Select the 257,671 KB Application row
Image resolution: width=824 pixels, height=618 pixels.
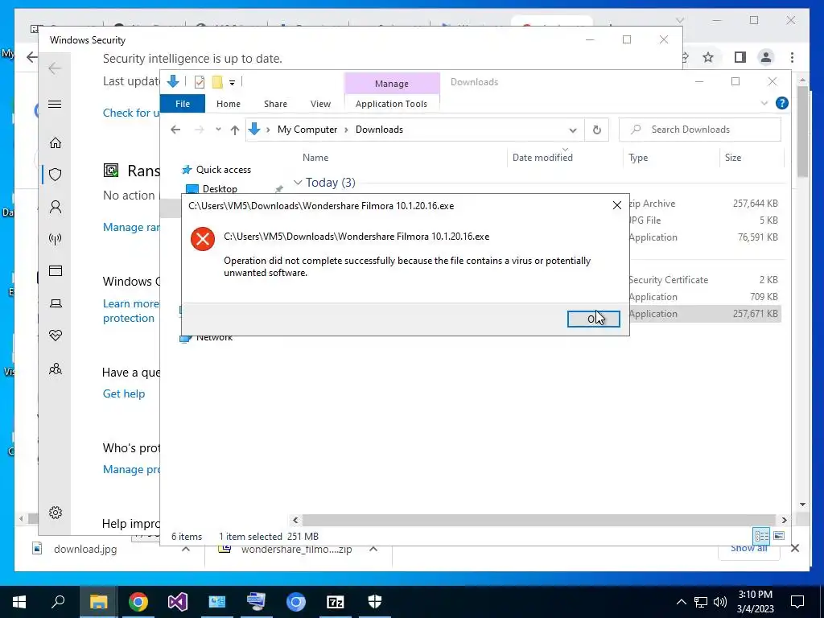click(x=704, y=314)
